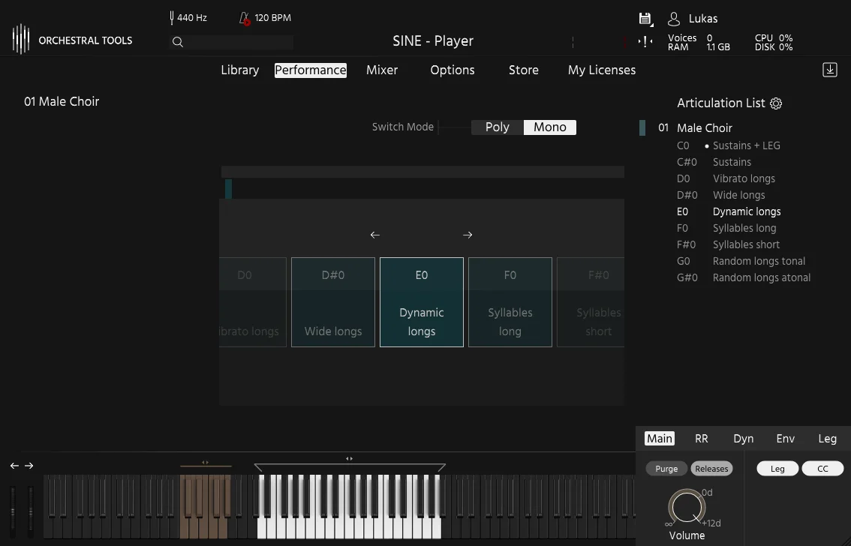The width and height of the screenshot is (851, 546).
Task: Click the keyswitch range handle above brown keys
Action: pos(205,463)
